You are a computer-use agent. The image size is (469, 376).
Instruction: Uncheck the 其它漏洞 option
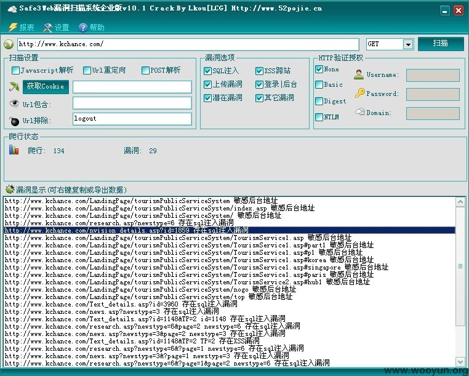pos(259,98)
